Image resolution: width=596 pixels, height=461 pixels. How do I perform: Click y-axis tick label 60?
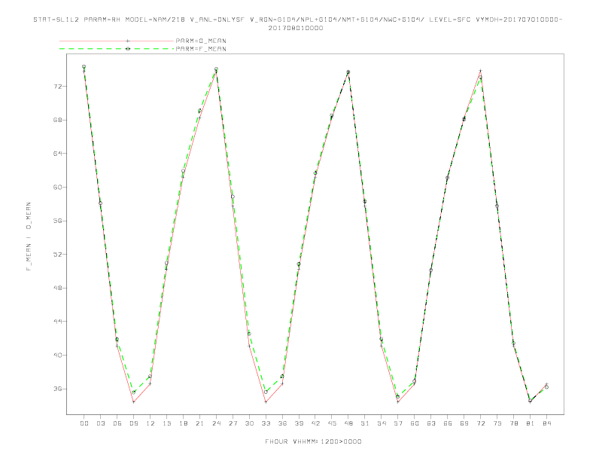[58, 187]
